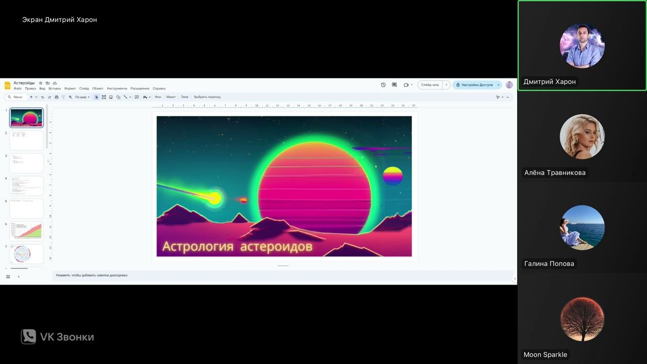Click the Фон background button

tap(158, 97)
